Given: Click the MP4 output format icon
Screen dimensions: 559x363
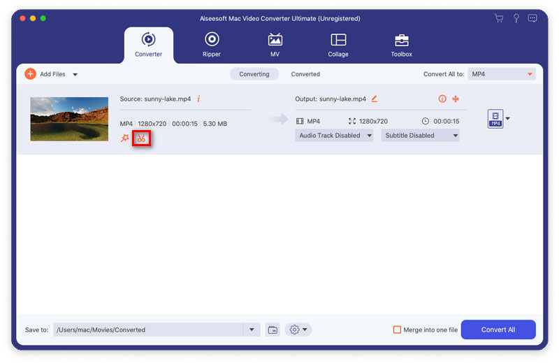Looking at the screenshot, I should (495, 118).
